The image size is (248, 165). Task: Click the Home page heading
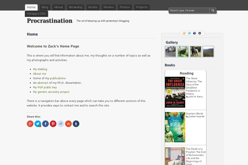click(x=32, y=34)
